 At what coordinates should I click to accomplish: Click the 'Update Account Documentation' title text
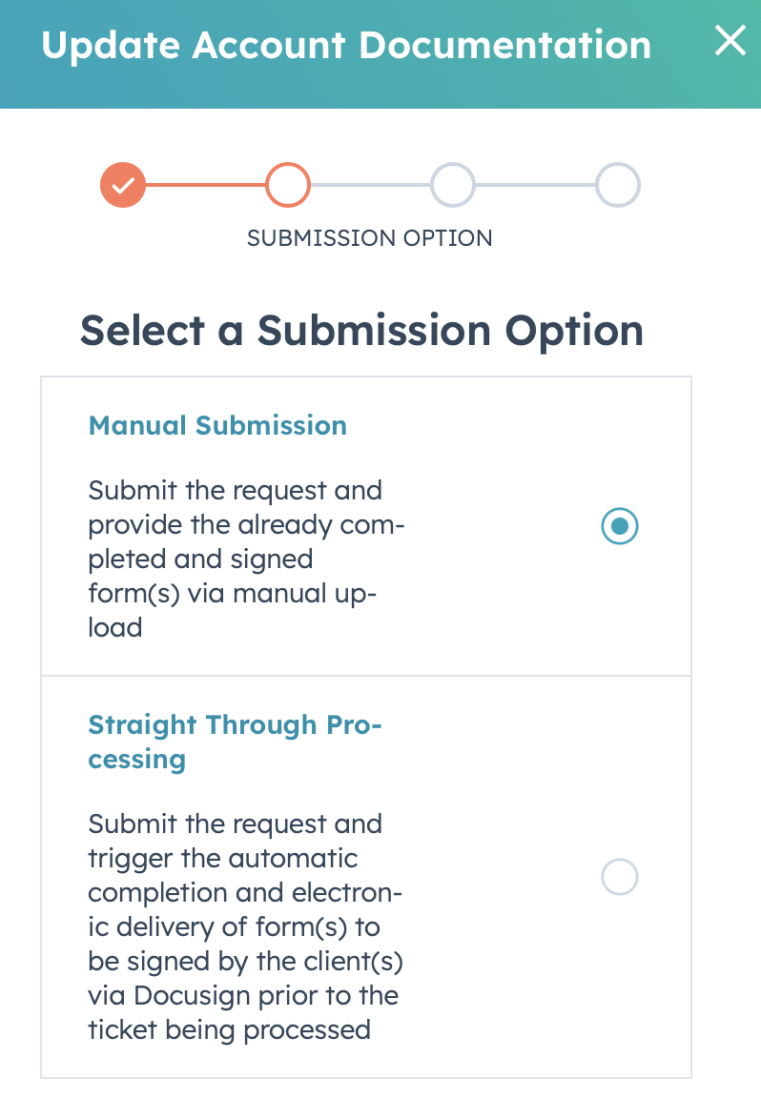[x=346, y=46]
